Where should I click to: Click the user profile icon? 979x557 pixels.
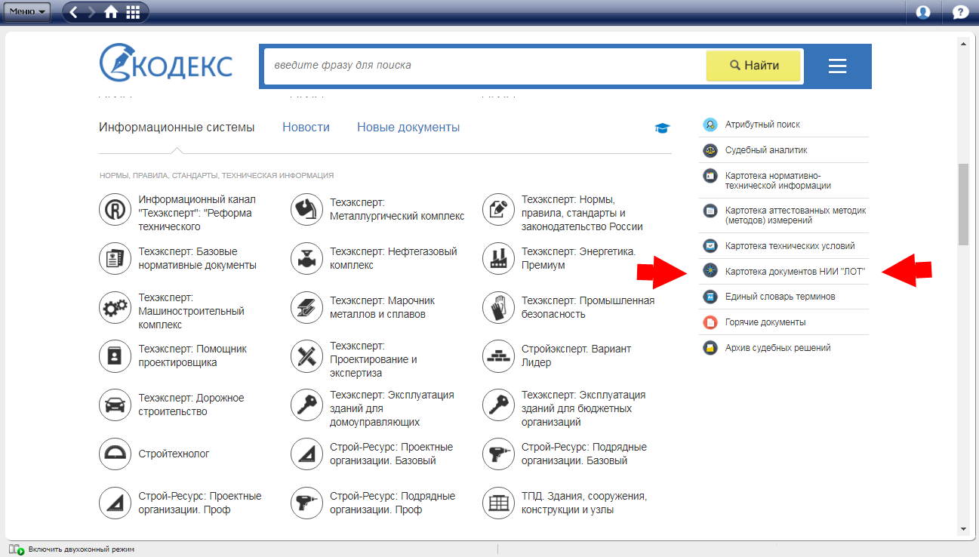[x=922, y=12]
